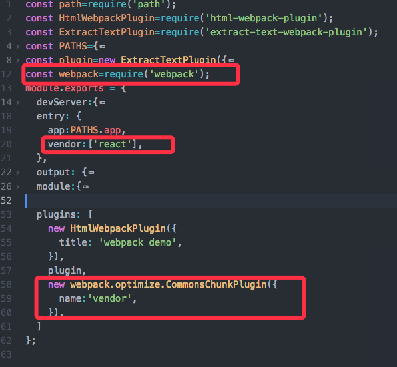Viewport: 397px width, 367px height.
Task: Click app:PATHS.app entry line
Action: click(x=87, y=130)
